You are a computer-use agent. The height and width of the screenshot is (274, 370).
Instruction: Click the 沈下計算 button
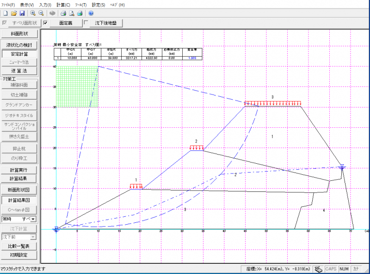(x=19, y=229)
